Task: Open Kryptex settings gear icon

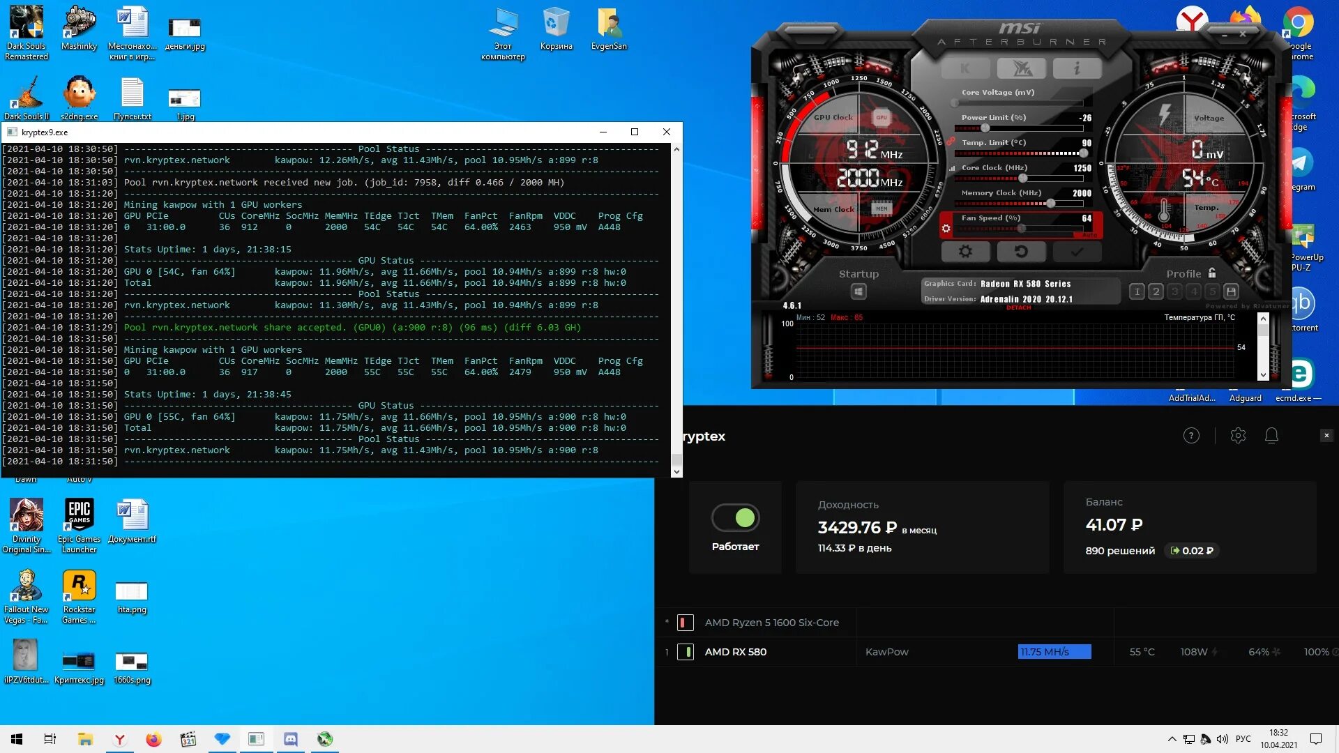Action: click(x=1238, y=436)
